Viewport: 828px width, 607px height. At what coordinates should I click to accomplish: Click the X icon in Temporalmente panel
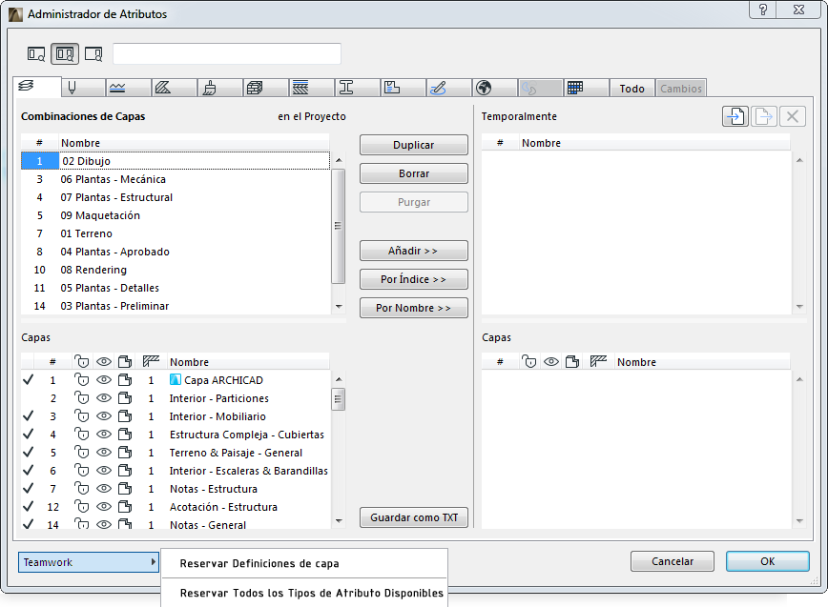pyautogui.click(x=792, y=116)
